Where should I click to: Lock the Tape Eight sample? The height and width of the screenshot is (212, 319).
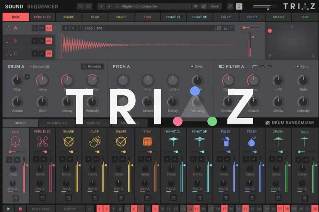coord(225,28)
